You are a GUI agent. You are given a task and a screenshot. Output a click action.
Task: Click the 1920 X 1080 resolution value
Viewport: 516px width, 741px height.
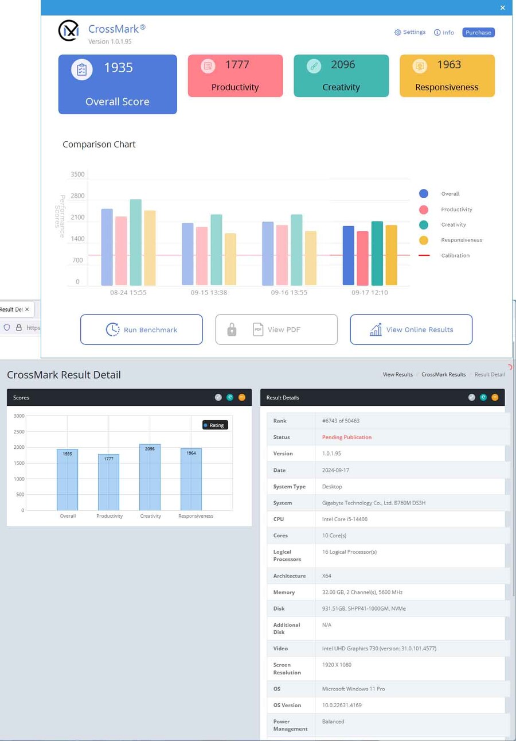(337, 665)
